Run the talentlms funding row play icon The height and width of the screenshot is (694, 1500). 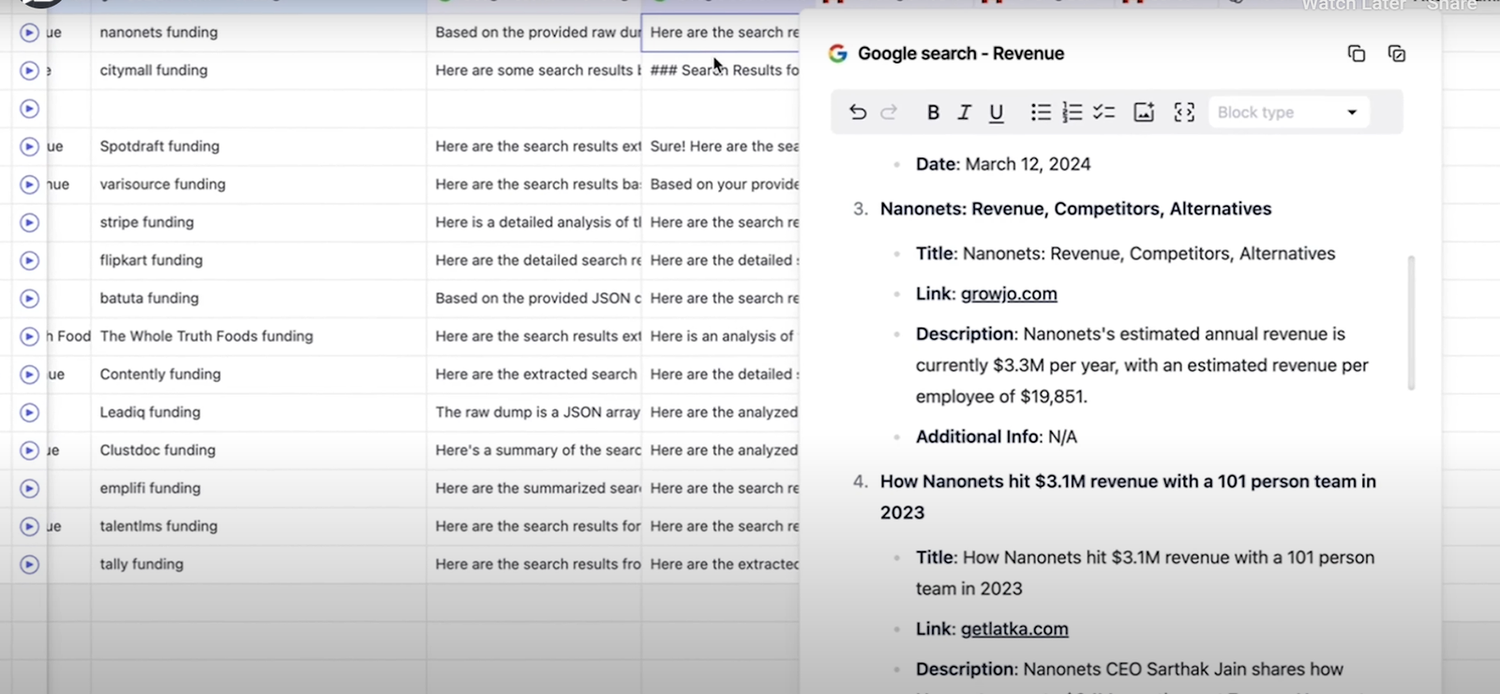29,526
